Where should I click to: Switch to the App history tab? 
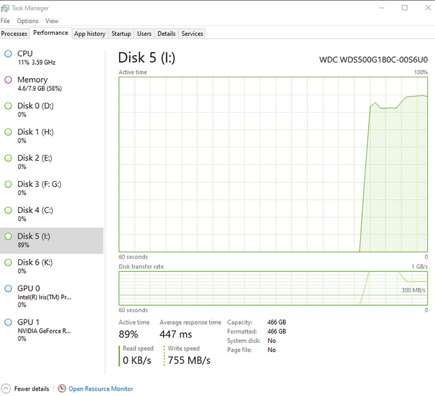90,34
